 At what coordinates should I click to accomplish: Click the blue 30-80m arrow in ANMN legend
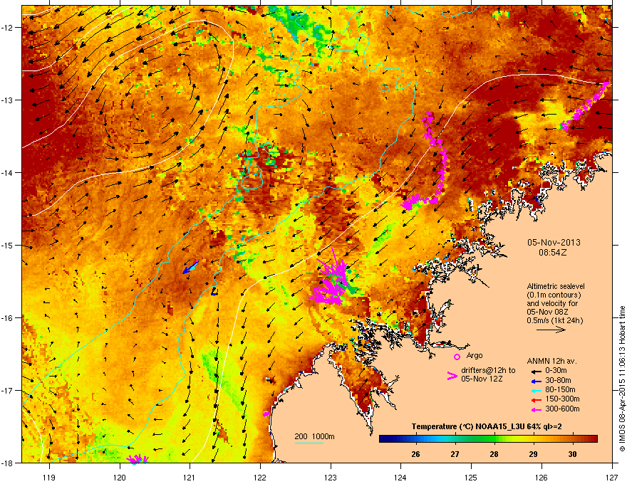click(536, 381)
